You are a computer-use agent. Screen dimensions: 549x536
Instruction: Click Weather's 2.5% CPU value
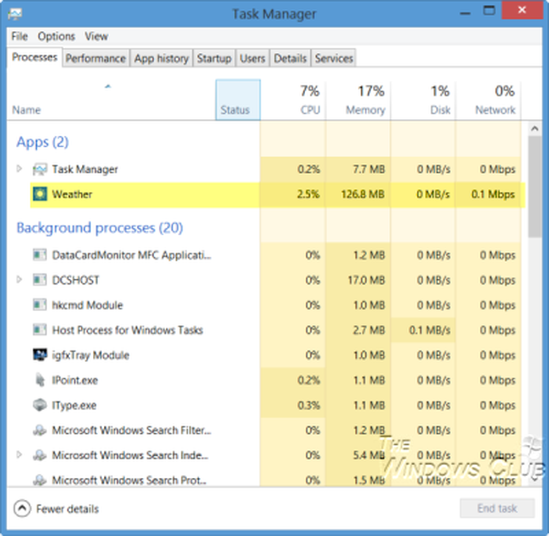pos(308,194)
